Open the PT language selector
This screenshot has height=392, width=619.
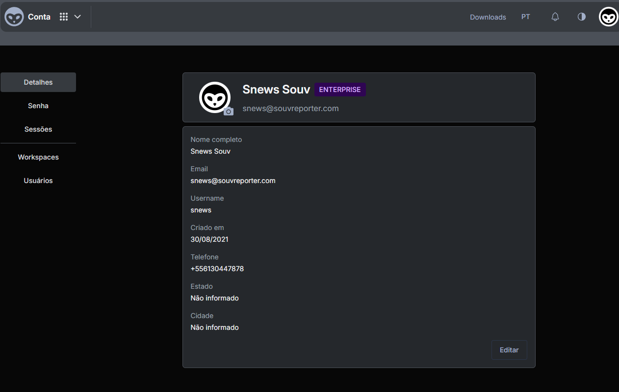coord(525,17)
